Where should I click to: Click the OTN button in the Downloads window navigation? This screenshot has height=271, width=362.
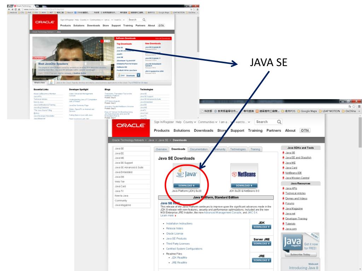coord(304,131)
